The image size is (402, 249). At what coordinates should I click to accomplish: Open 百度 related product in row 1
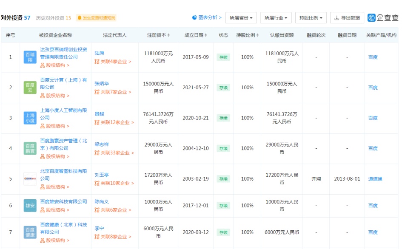(x=373, y=57)
